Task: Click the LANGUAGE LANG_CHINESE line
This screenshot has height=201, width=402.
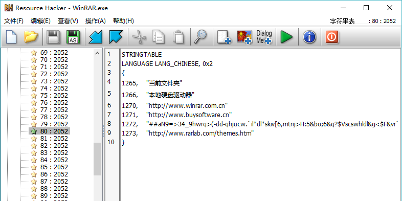Action: coord(167,64)
